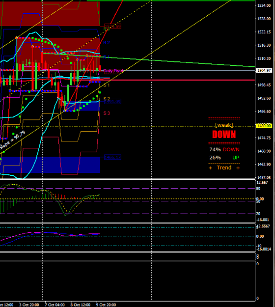The image size is (275, 307).
Task: Click the current price marker 1504.97
Action: click(264, 70)
